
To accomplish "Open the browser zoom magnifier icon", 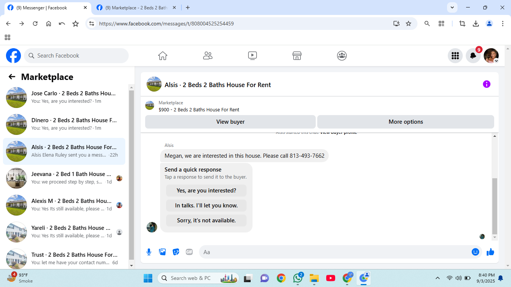I will click(427, 24).
